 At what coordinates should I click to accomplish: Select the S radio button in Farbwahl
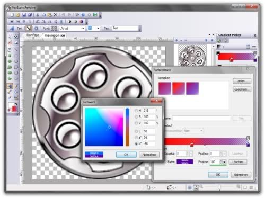pyautogui.click(x=136, y=117)
